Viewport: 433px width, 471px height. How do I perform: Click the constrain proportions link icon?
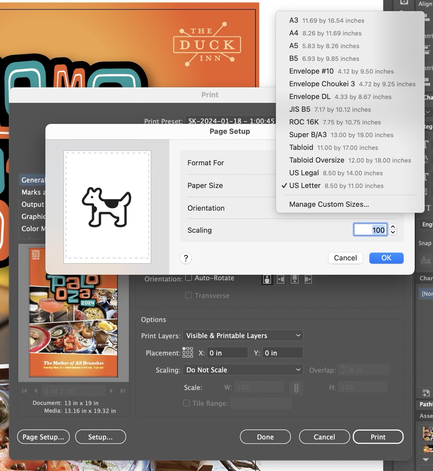pyautogui.click(x=296, y=387)
